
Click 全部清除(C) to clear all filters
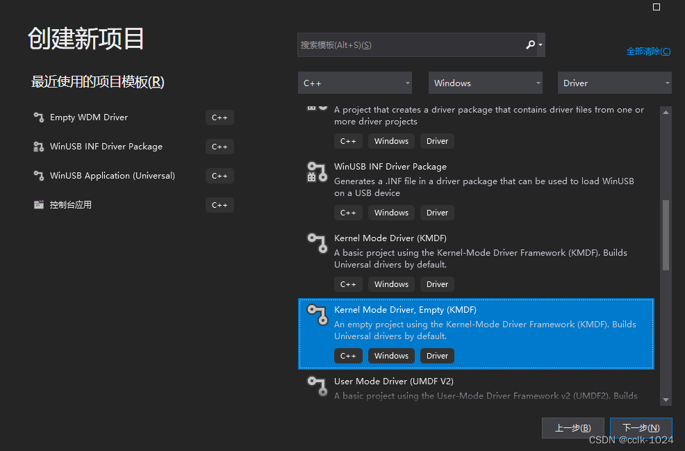tap(648, 51)
